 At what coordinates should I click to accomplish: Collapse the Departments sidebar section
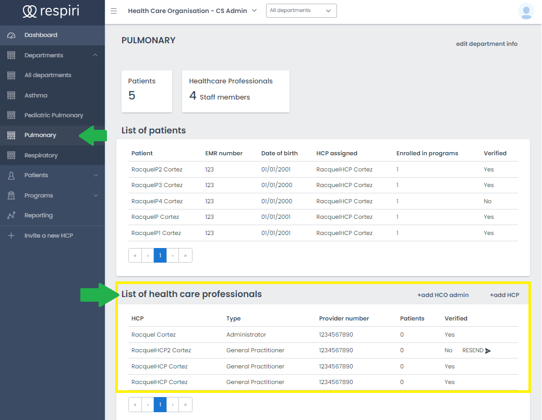pyautogui.click(x=95, y=55)
